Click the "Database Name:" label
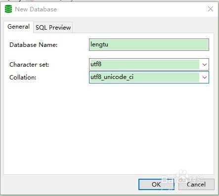 pyautogui.click(x=34, y=45)
